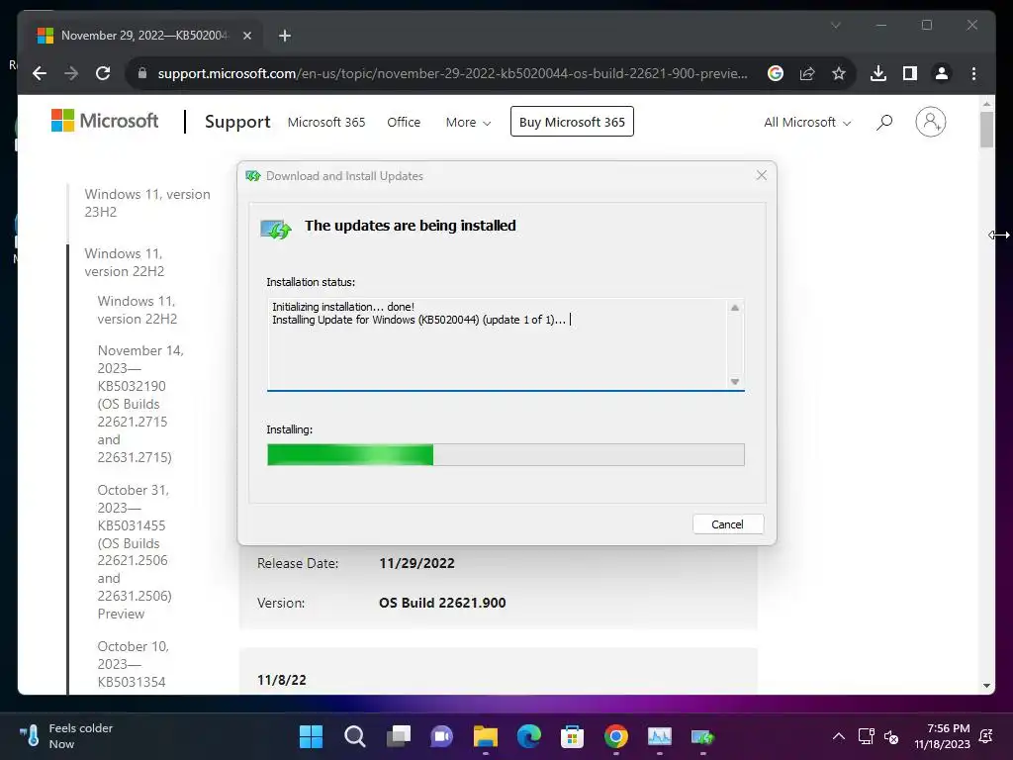Show hidden system tray icons
1013x760 pixels.
pyautogui.click(x=839, y=736)
